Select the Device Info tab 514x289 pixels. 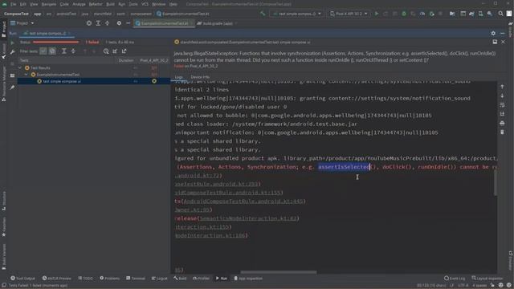200,77
